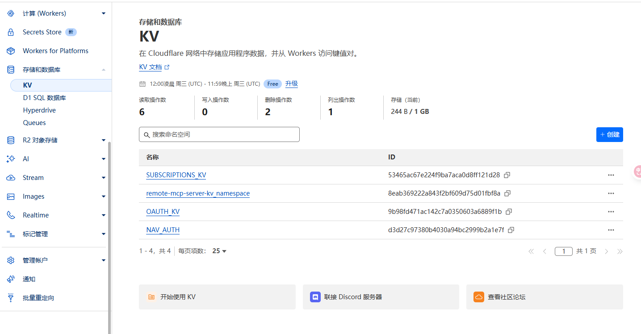Image resolution: width=641 pixels, height=334 pixels.
Task: Focus the 搜索命名空间 search field
Action: coord(219,134)
